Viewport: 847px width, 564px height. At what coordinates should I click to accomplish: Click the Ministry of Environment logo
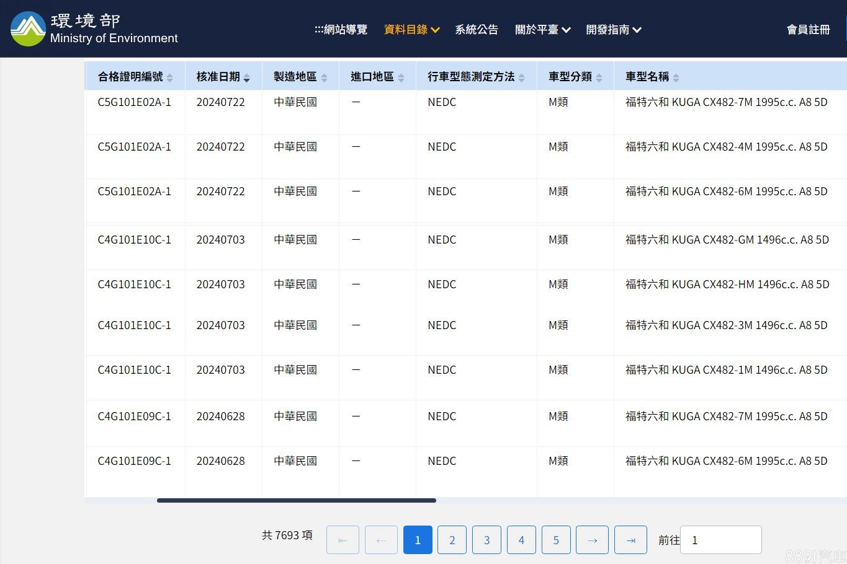94,29
